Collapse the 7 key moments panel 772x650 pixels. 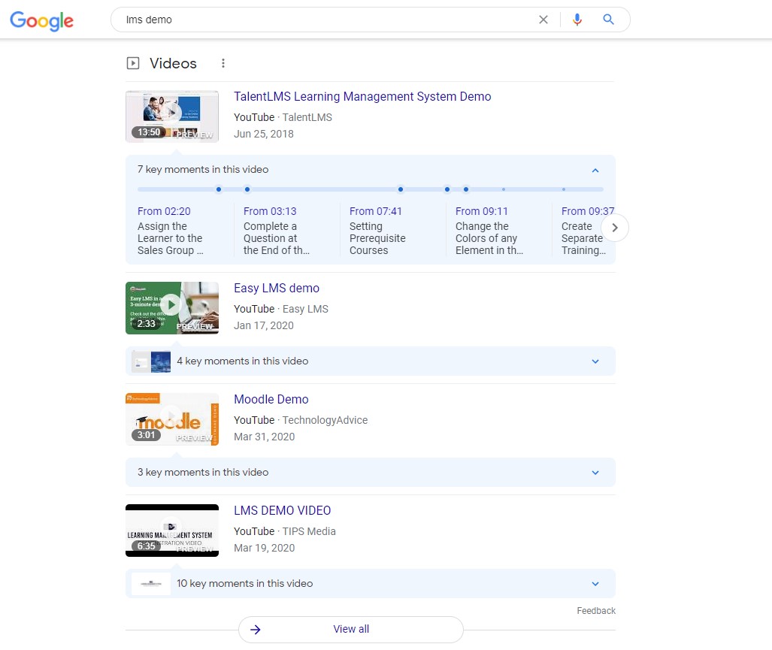point(595,171)
